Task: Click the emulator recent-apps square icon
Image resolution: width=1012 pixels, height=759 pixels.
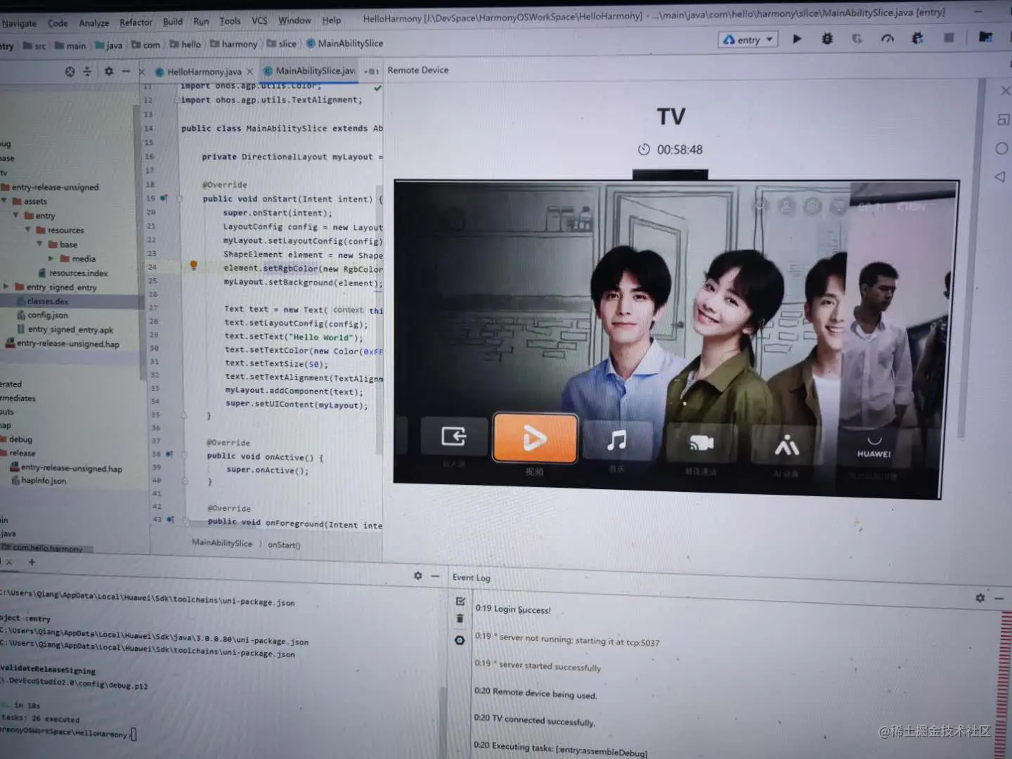Action: click(x=1003, y=119)
